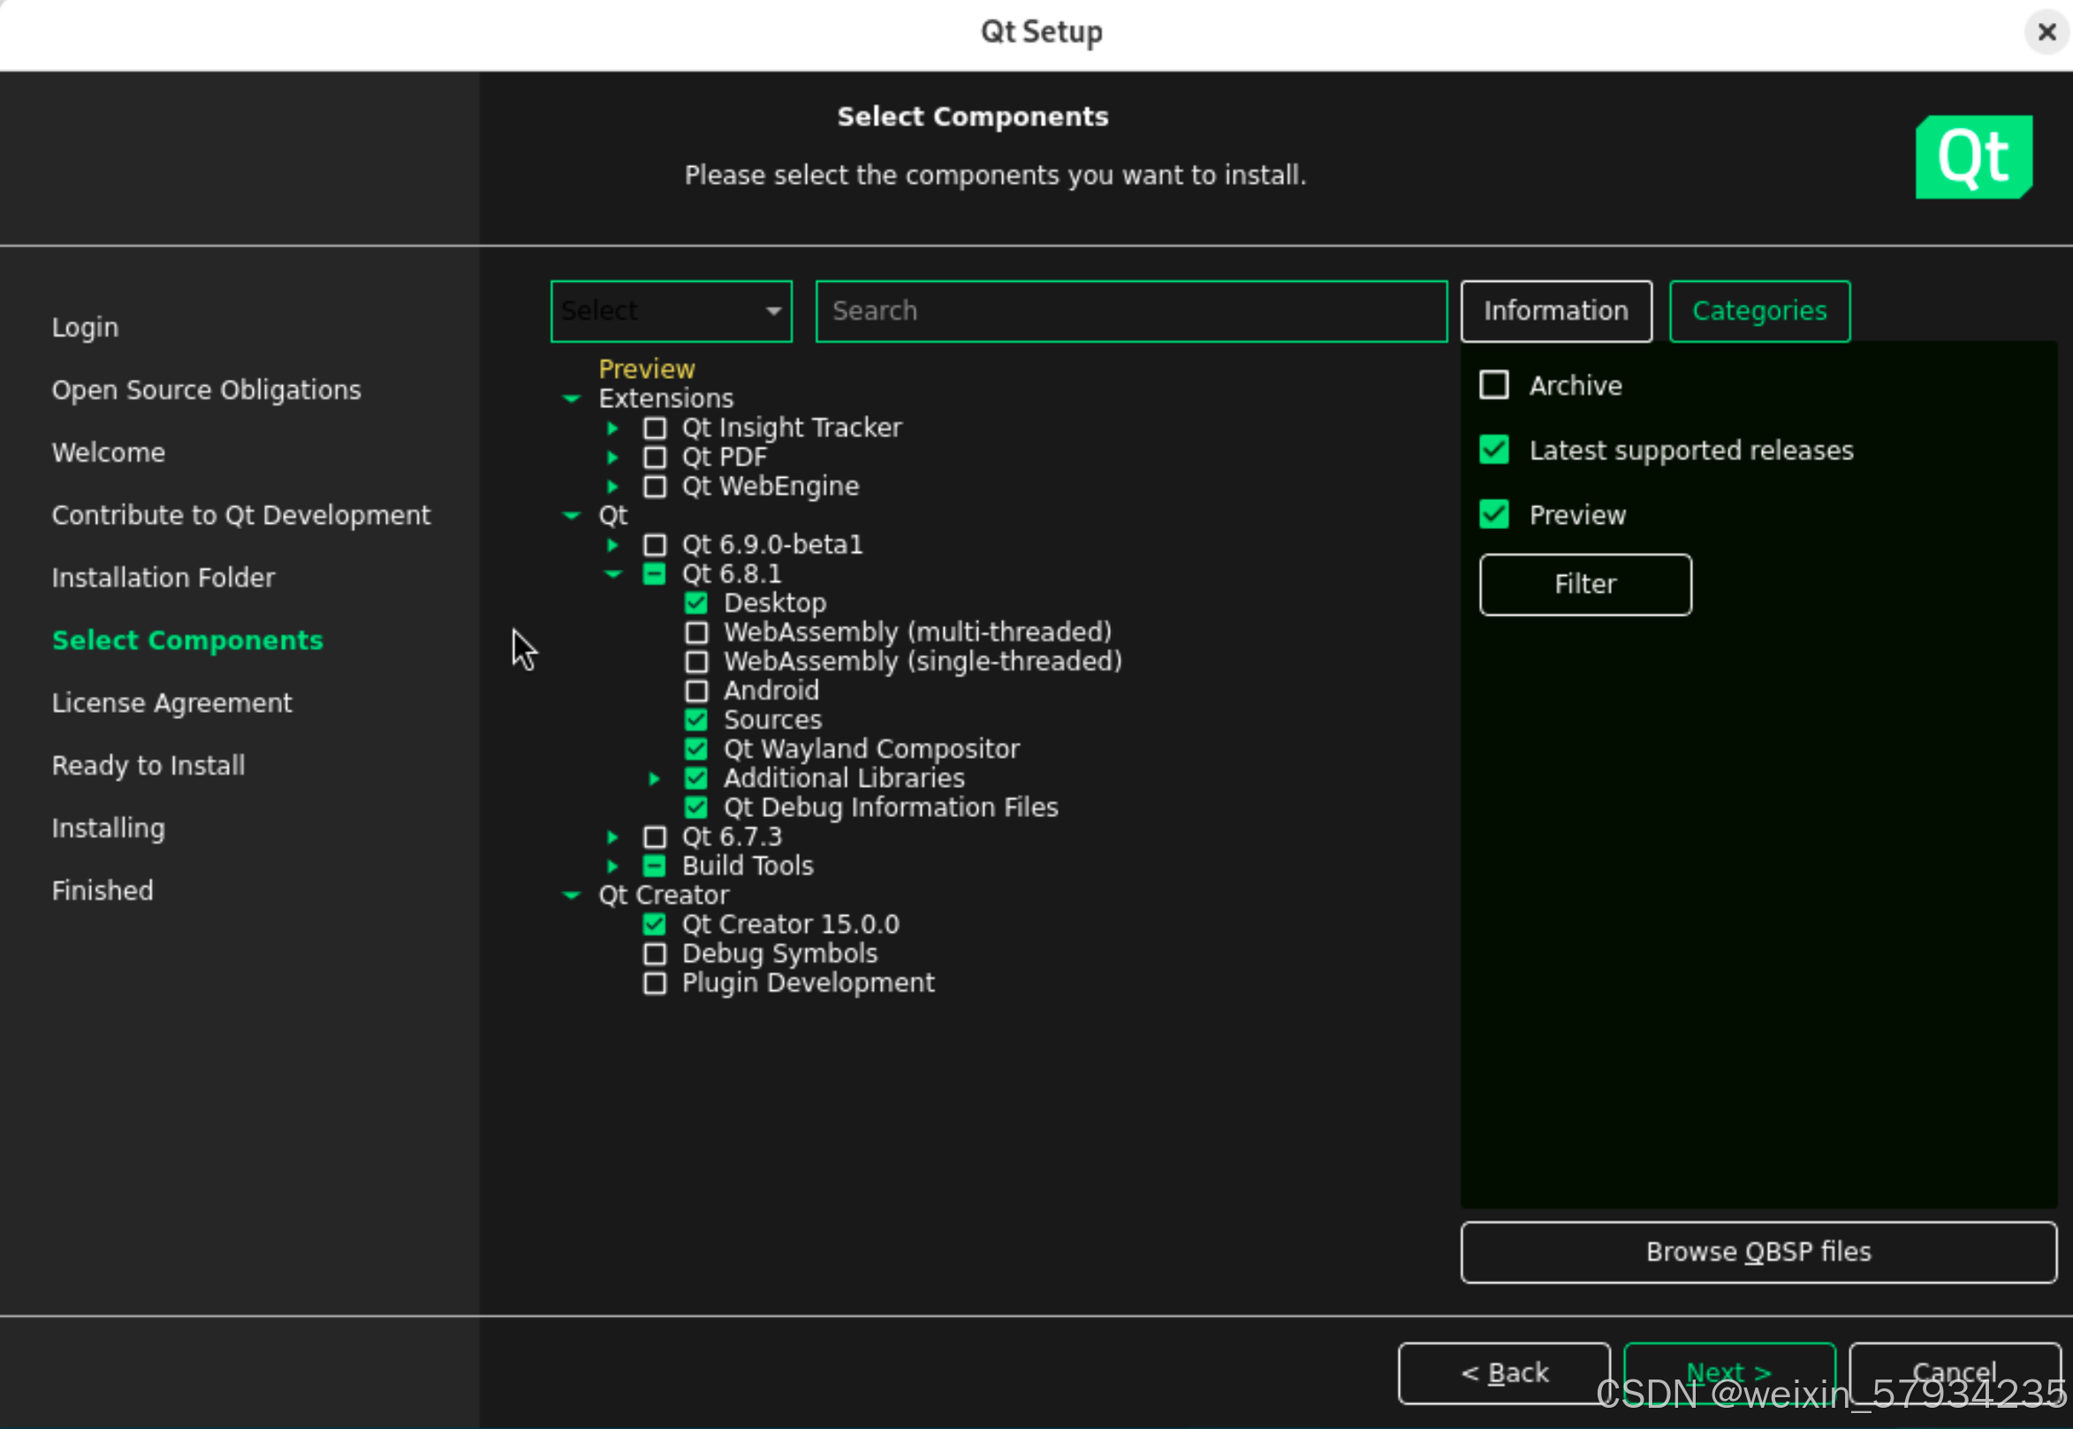Close the Qt Setup window
This screenshot has height=1429, width=2073.
[2046, 32]
